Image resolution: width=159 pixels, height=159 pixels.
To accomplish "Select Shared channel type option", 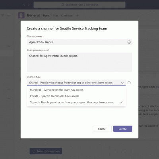I will pos(76,103).
